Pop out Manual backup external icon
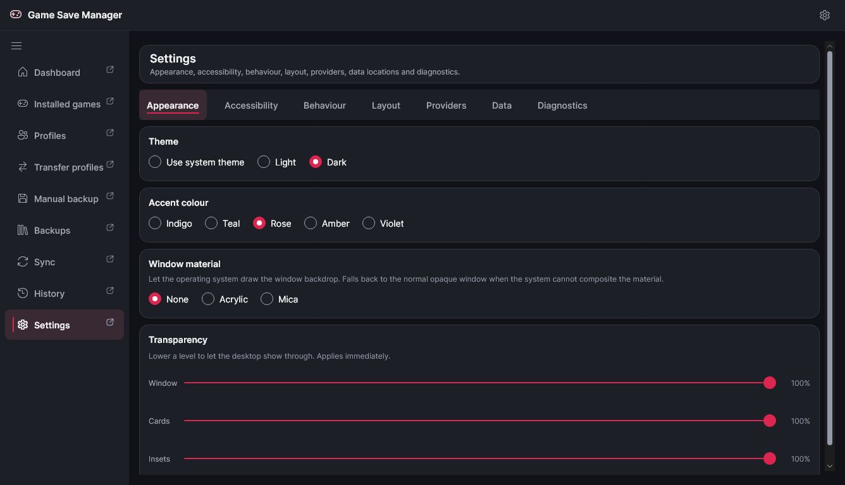This screenshot has width=845, height=485. point(110,196)
